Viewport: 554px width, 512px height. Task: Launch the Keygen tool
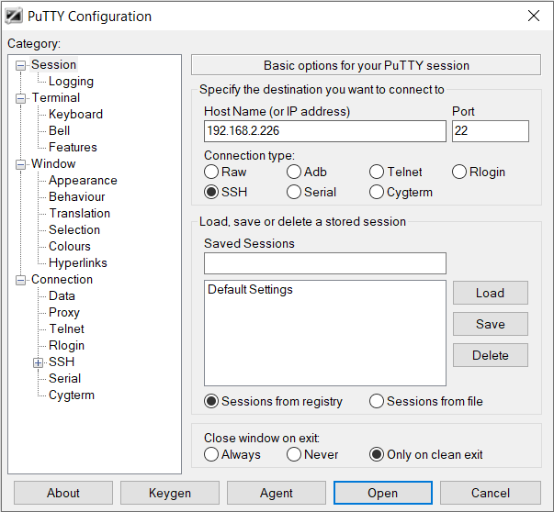click(170, 493)
